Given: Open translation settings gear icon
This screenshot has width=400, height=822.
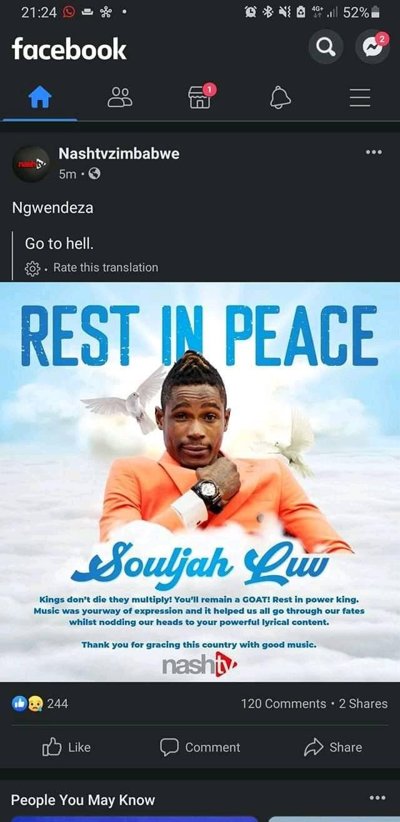Looking at the screenshot, I should (32, 268).
